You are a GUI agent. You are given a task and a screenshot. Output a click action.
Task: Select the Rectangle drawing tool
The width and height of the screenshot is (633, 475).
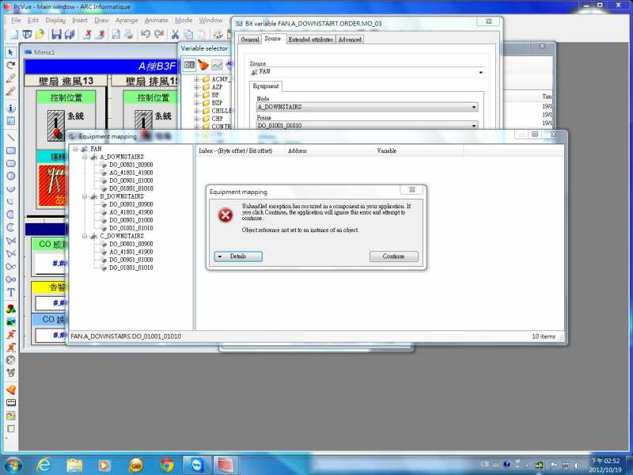tap(11, 150)
